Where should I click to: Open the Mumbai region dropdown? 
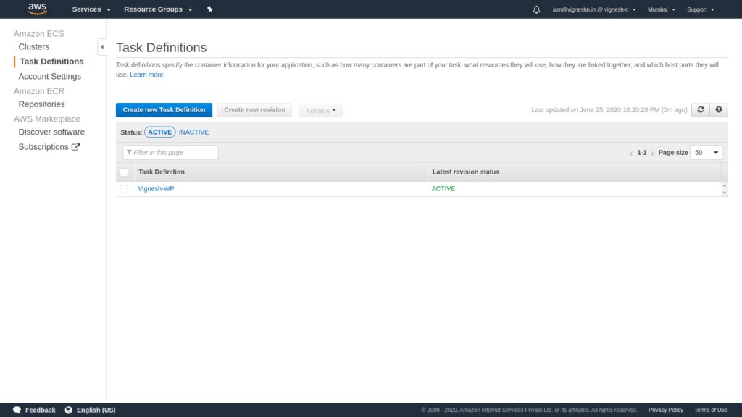click(x=661, y=9)
